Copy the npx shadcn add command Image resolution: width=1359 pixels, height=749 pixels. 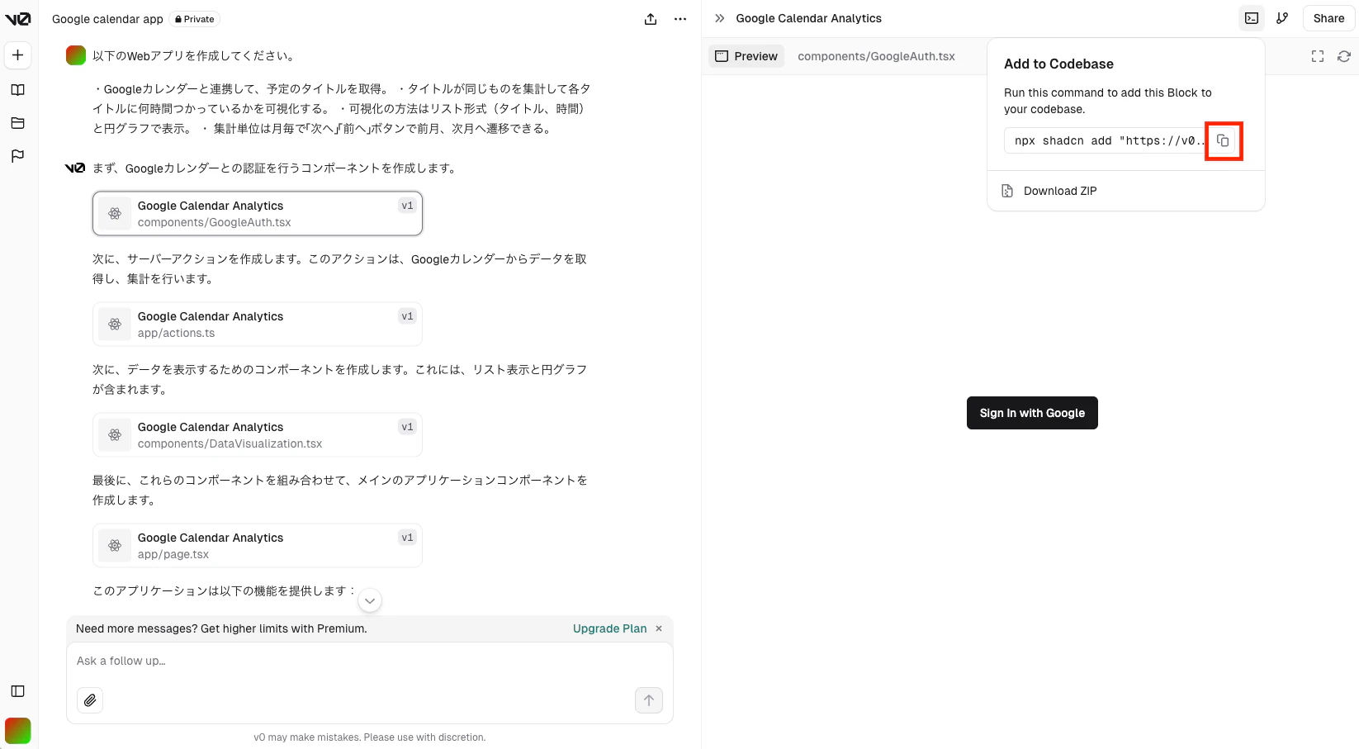(x=1224, y=141)
